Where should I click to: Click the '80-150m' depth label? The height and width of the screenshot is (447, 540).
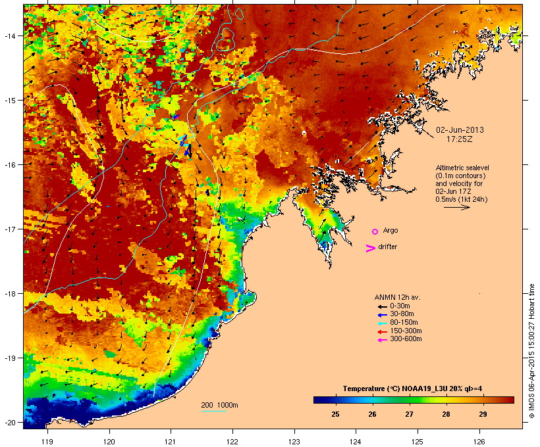pyautogui.click(x=404, y=323)
